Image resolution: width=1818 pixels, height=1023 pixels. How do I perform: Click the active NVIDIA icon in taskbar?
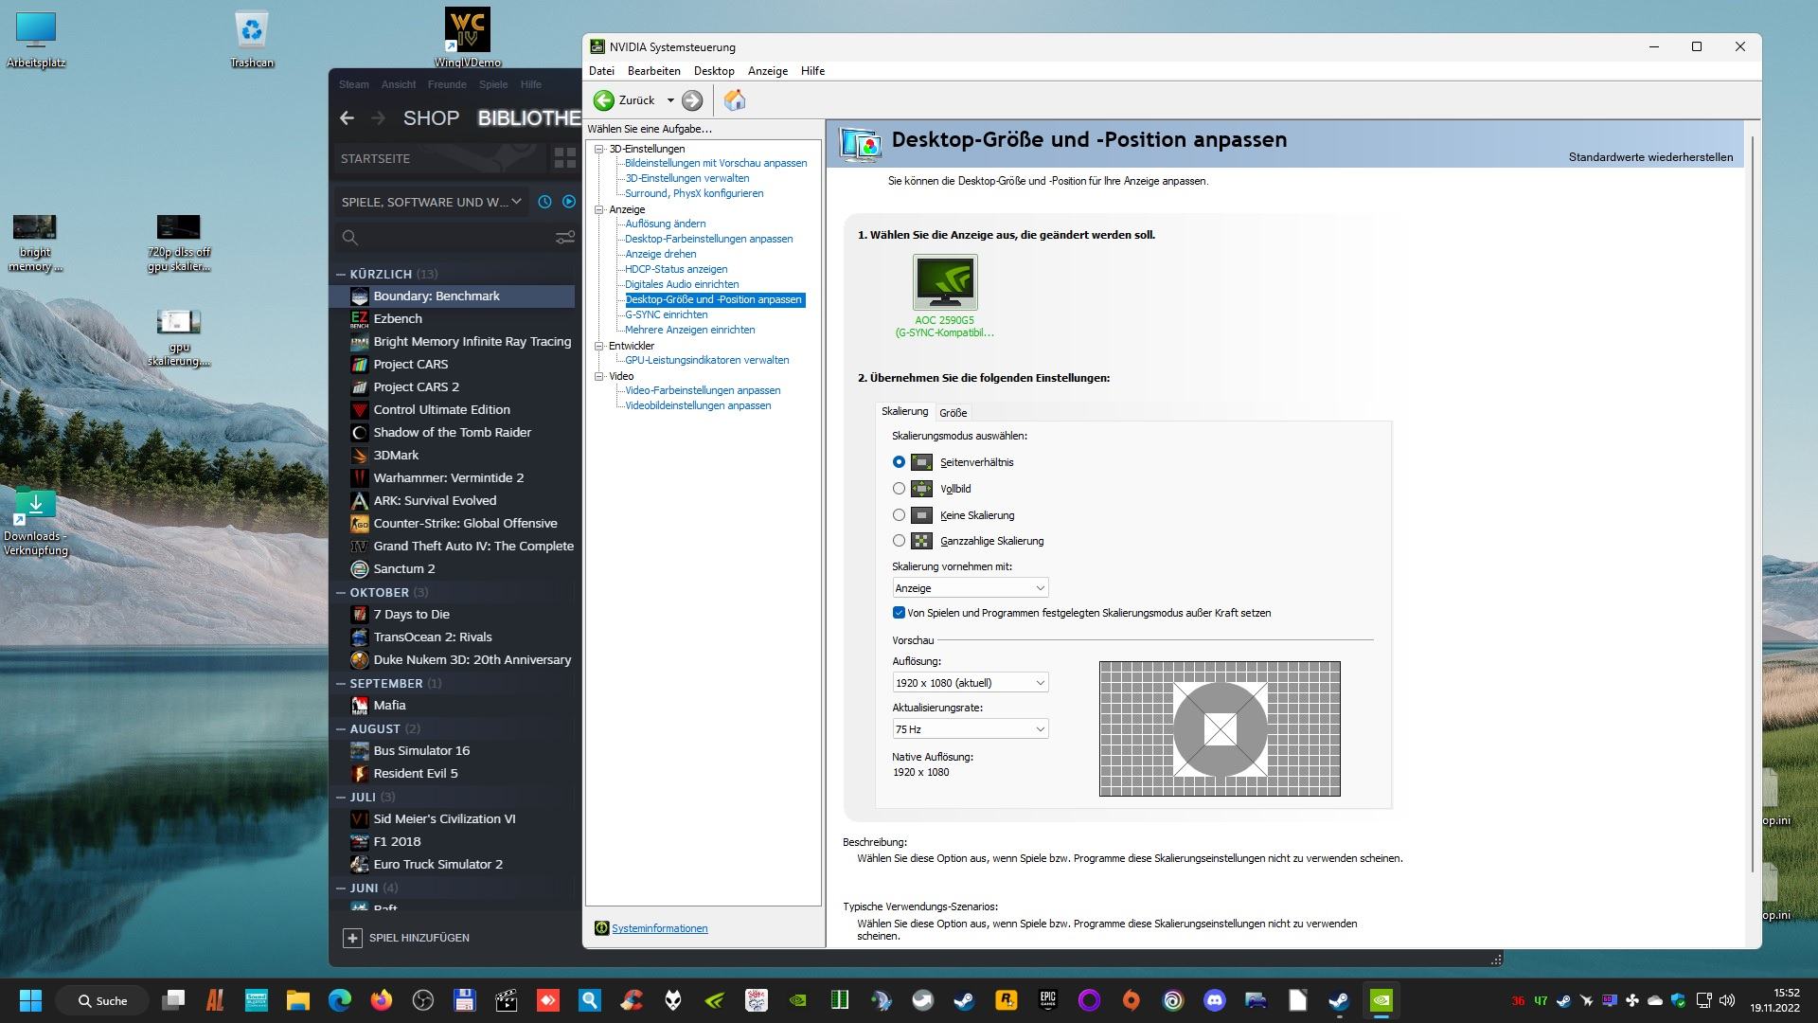tap(1381, 1000)
